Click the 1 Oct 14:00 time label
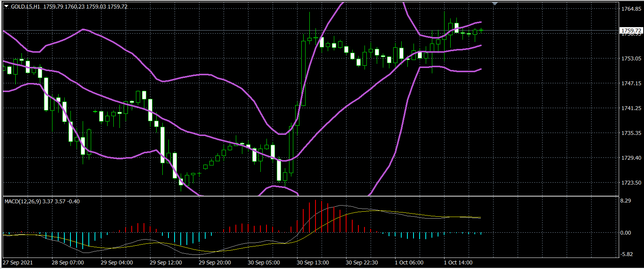The height and width of the screenshot is (269, 644). pos(458,263)
